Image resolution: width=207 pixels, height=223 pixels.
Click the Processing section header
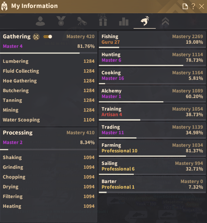49,133
